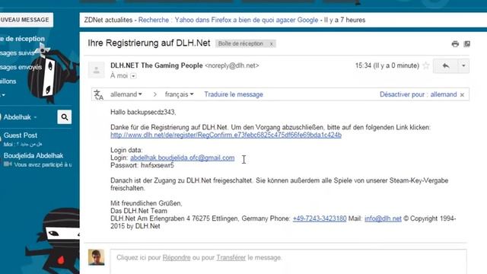Image resolution: width=487 pixels, height=274 pixels.
Task: Remove Boîte de réception label
Action: (x=271, y=44)
